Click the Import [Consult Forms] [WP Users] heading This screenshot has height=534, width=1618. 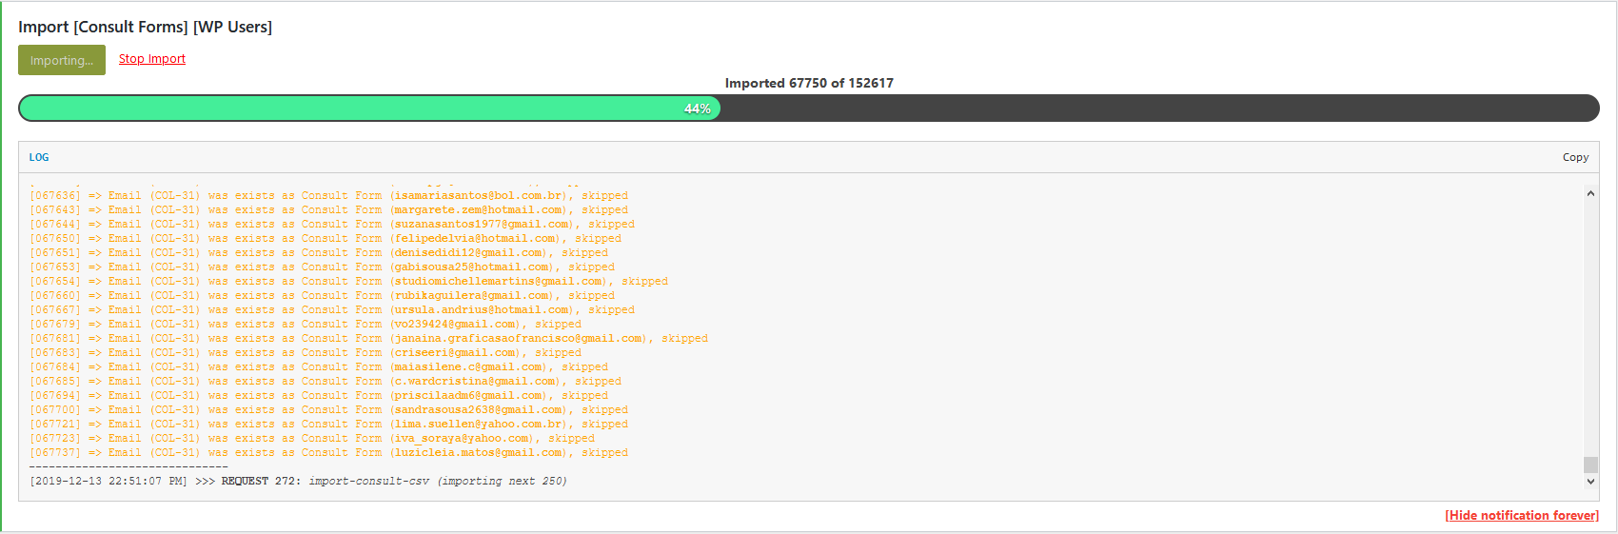(145, 27)
